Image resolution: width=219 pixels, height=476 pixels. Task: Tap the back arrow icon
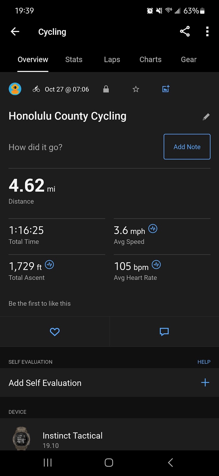pyautogui.click(x=15, y=32)
